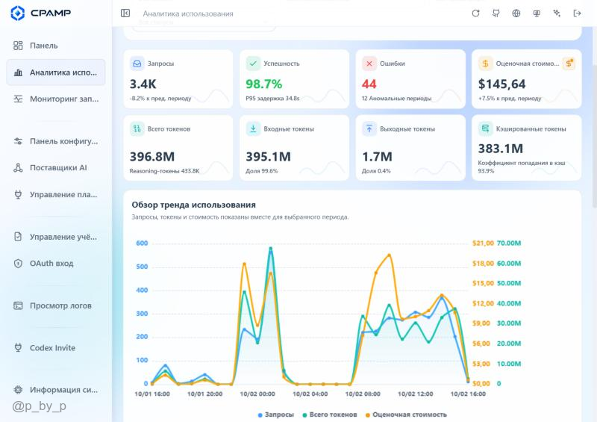
Task: Click the 10/02 00:00 axis label
Action: pos(257,394)
